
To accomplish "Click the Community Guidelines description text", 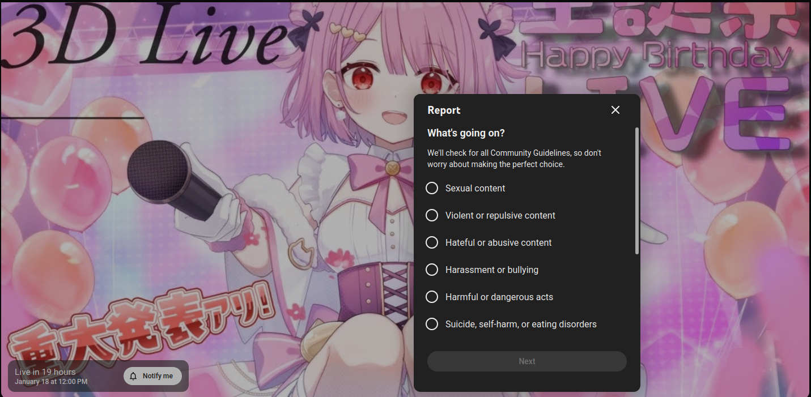I will (515, 159).
